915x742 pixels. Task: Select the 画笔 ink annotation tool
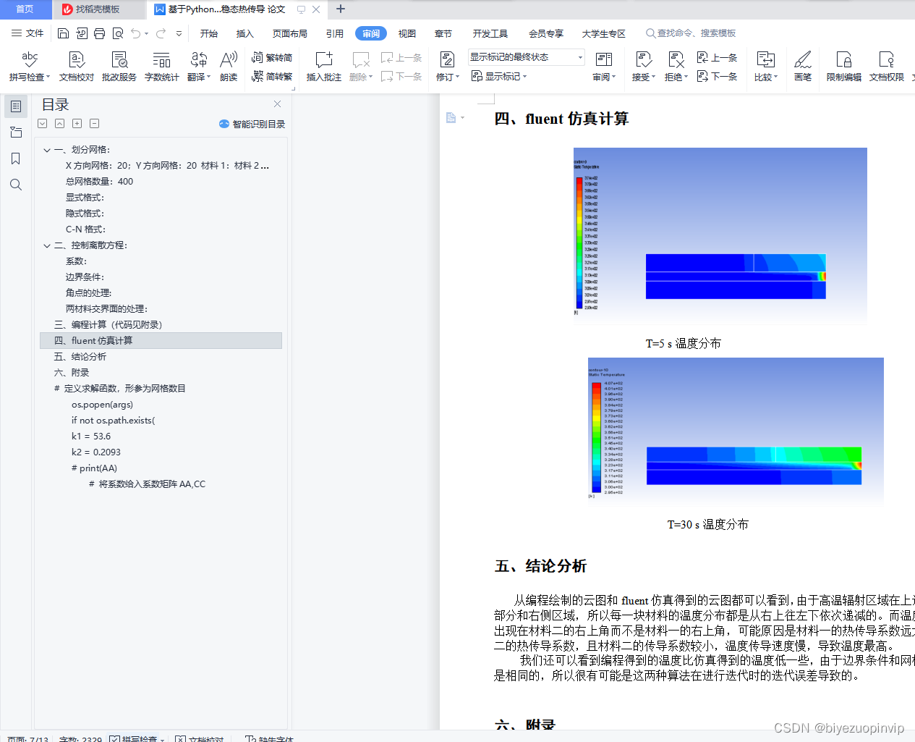pyautogui.click(x=803, y=65)
